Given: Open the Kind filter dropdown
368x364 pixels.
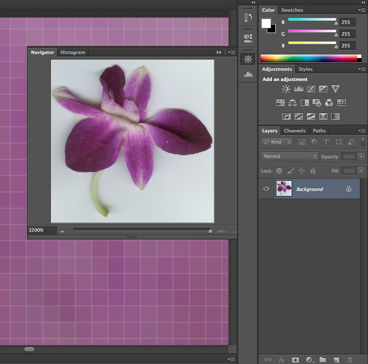Looking at the screenshot, I should point(277,142).
